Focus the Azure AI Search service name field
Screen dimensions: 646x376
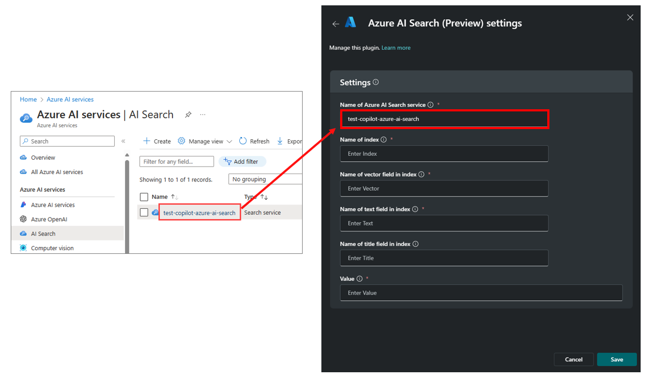pyautogui.click(x=444, y=119)
